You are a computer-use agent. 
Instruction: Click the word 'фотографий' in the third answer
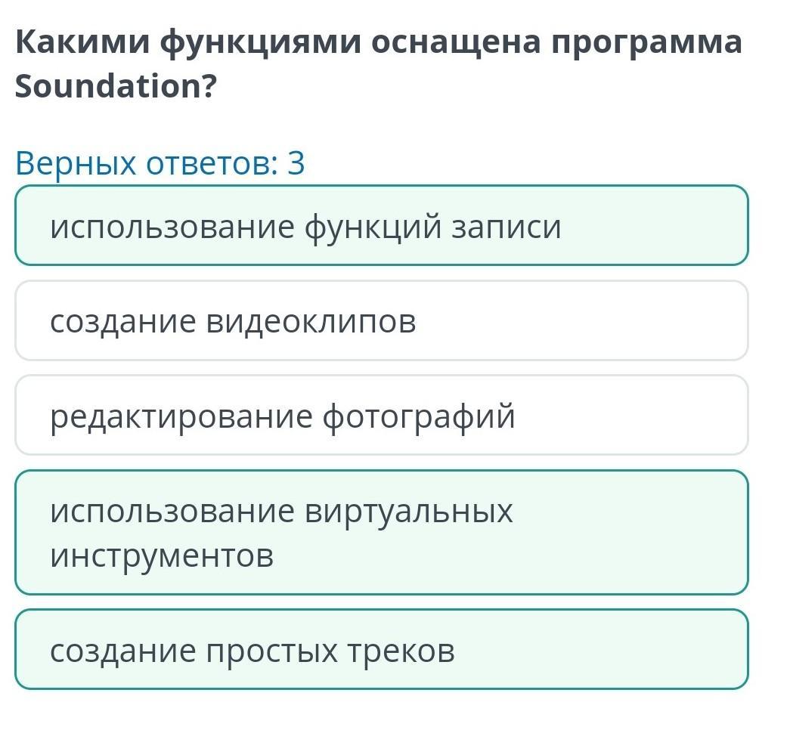[x=419, y=416]
